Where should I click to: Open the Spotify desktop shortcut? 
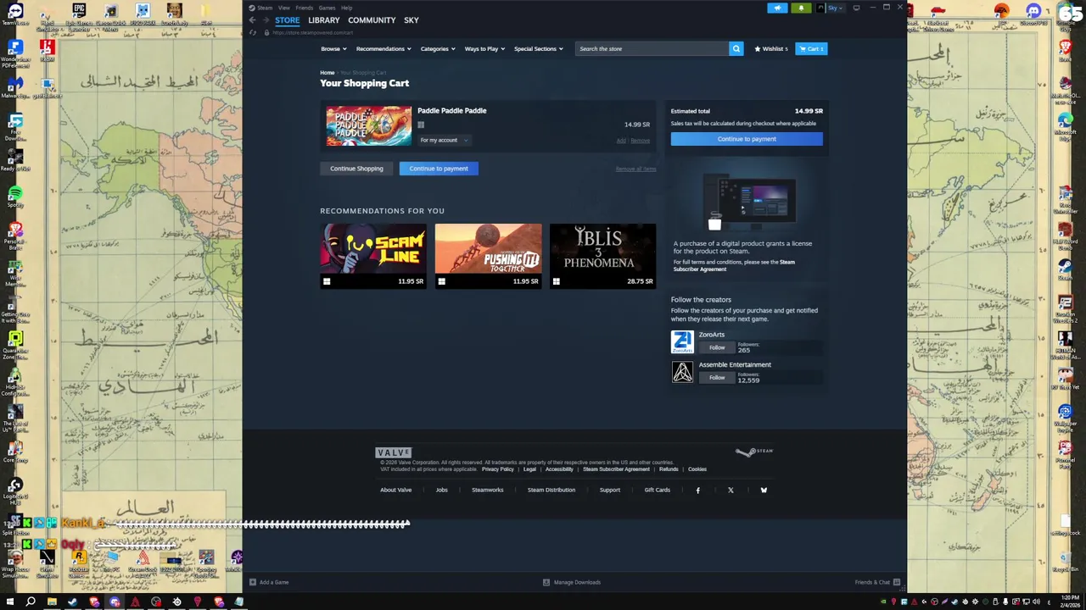[14, 197]
